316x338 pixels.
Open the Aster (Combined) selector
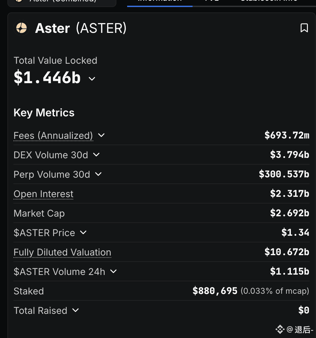click(x=62, y=1)
